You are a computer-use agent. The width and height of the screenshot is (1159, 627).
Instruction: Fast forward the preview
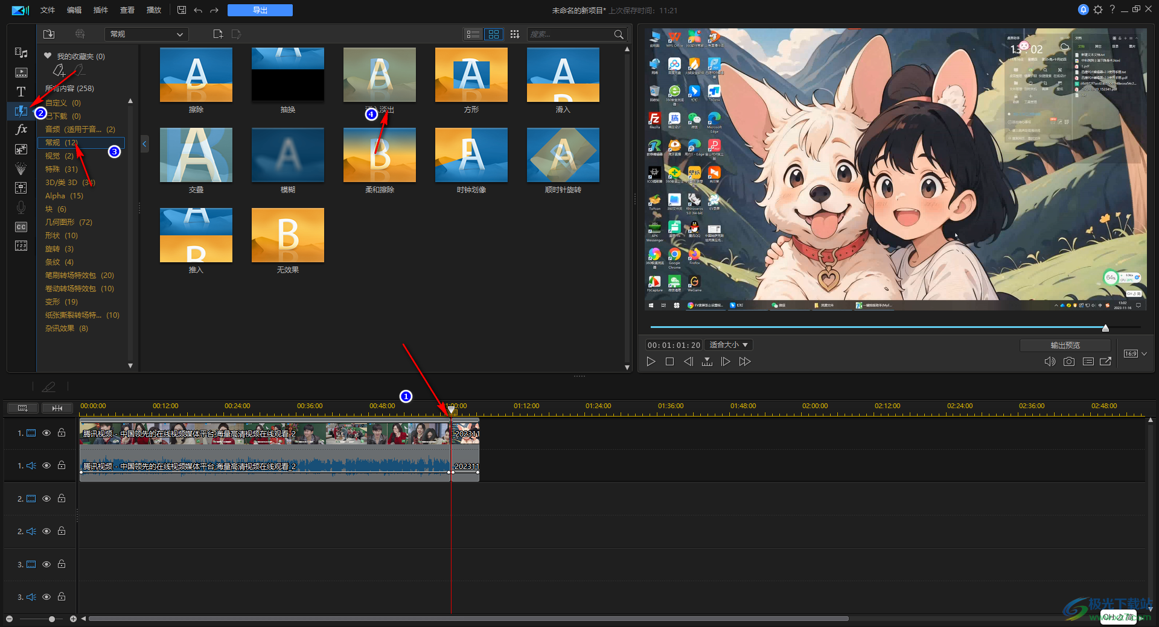coord(745,362)
